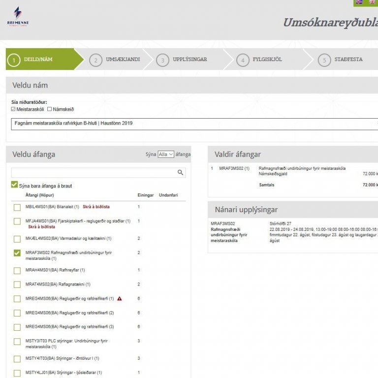Deselect the MRAF3MS02 Rafmagnsfræði course checkbox
This screenshot has width=378, height=378.
tap(17, 253)
